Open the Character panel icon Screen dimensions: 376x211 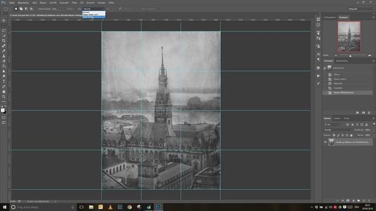[x=318, y=55]
